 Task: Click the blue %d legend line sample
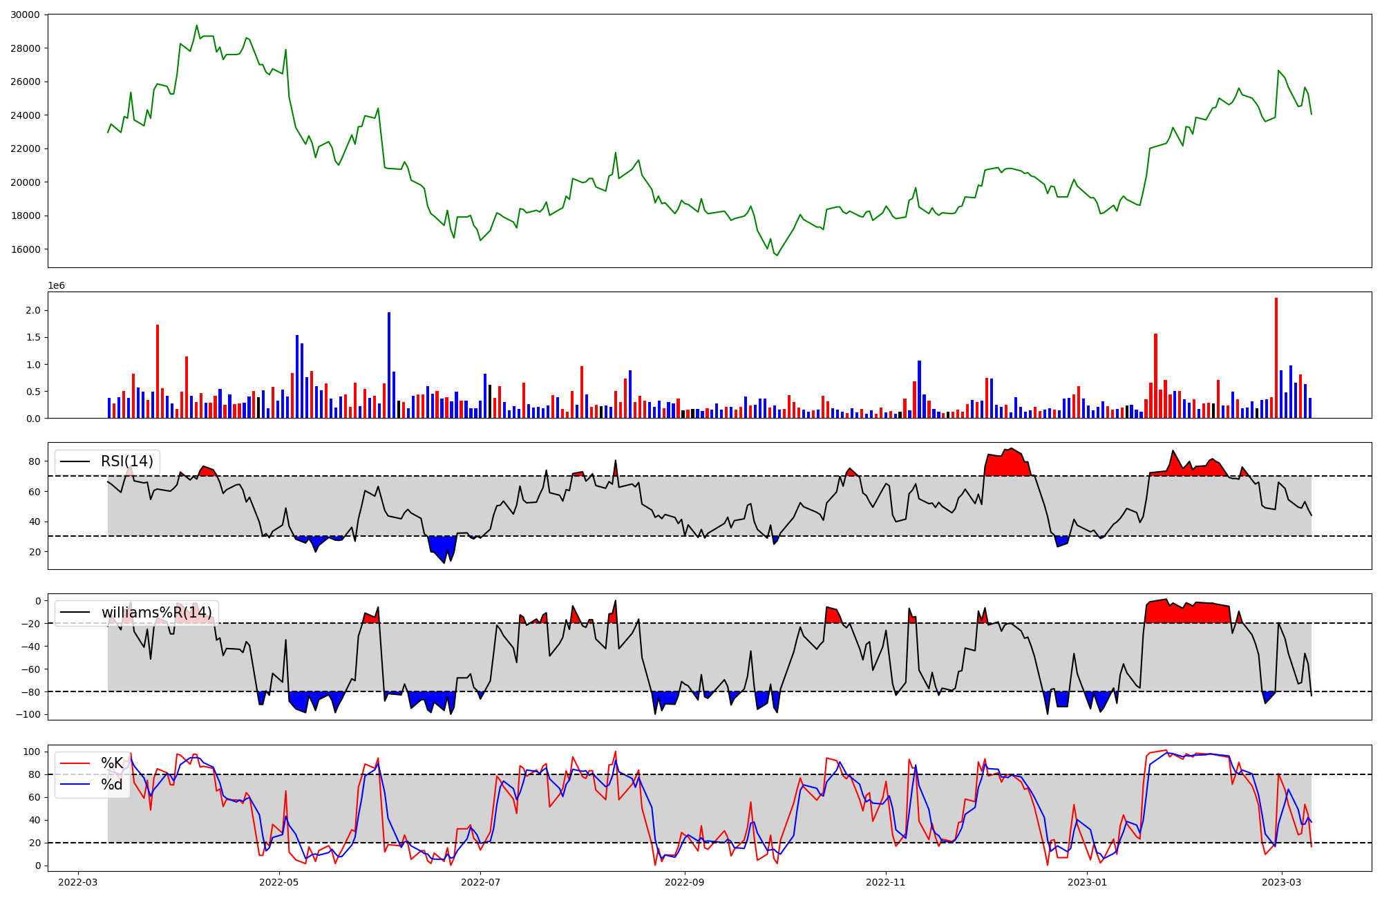(75, 785)
